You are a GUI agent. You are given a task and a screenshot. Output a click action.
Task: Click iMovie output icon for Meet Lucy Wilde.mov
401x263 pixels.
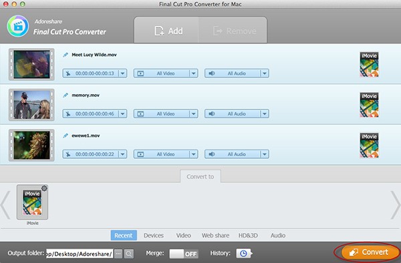369,64
